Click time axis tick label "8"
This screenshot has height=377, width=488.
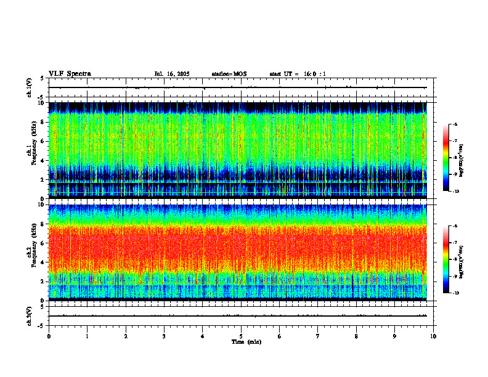[x=356, y=336]
